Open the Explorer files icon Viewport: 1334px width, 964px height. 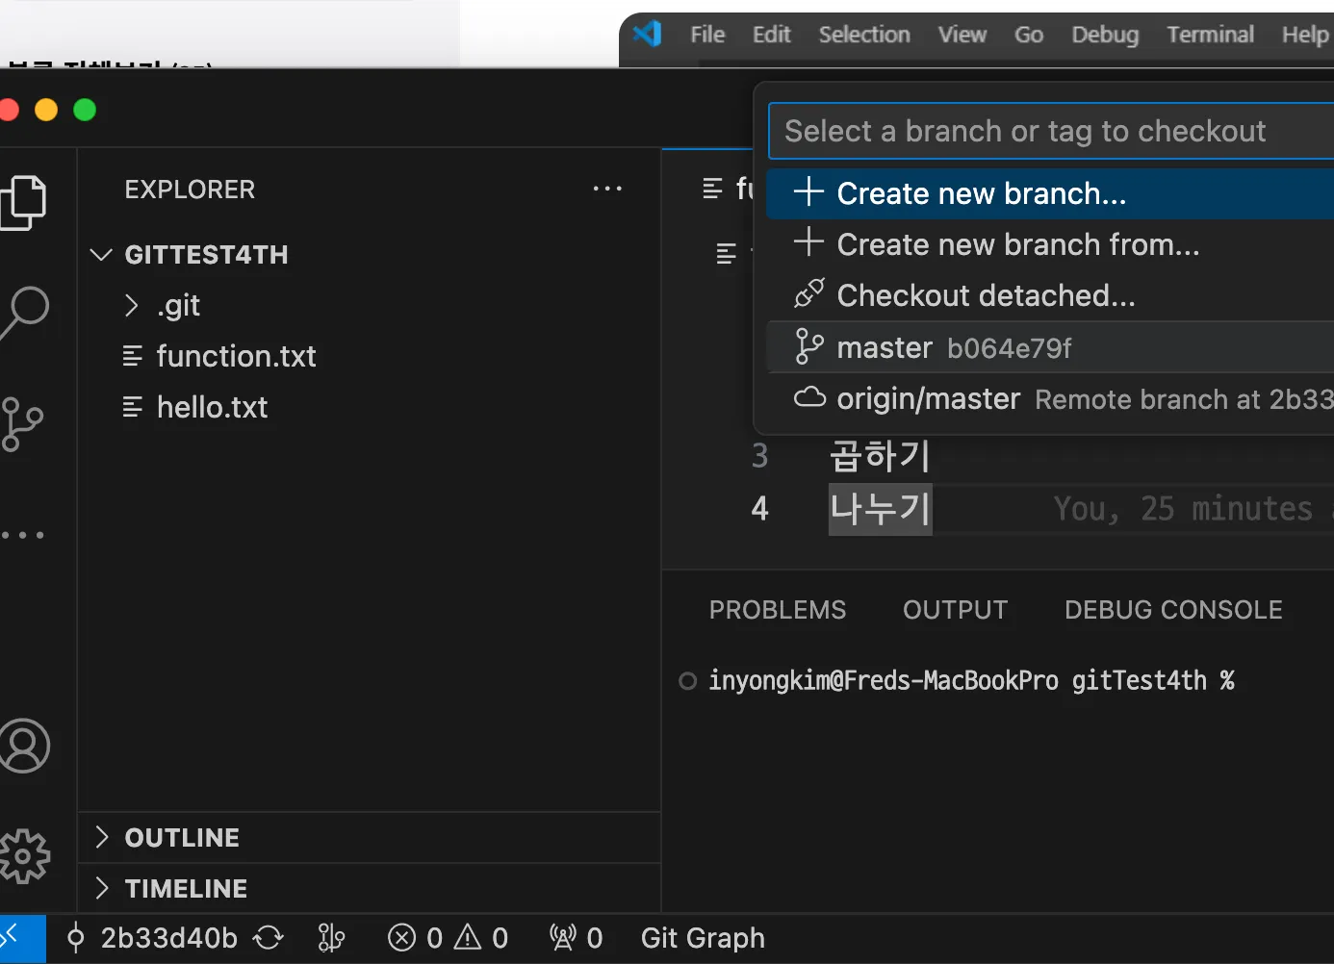pyautogui.click(x=25, y=202)
